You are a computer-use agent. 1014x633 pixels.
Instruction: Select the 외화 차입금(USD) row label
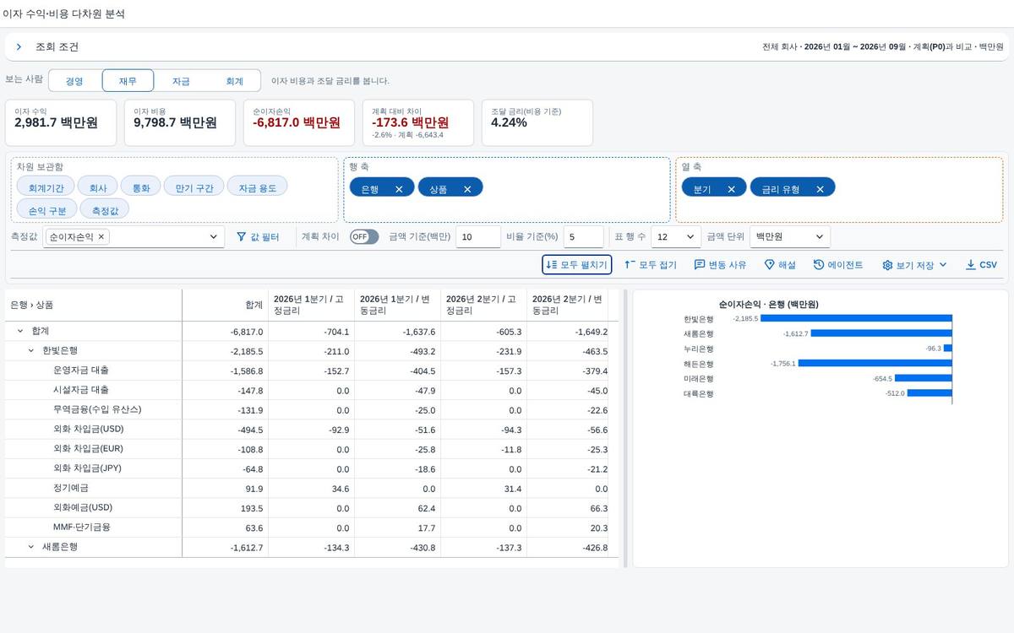point(89,429)
